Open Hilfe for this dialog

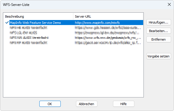click(x=124, y=104)
